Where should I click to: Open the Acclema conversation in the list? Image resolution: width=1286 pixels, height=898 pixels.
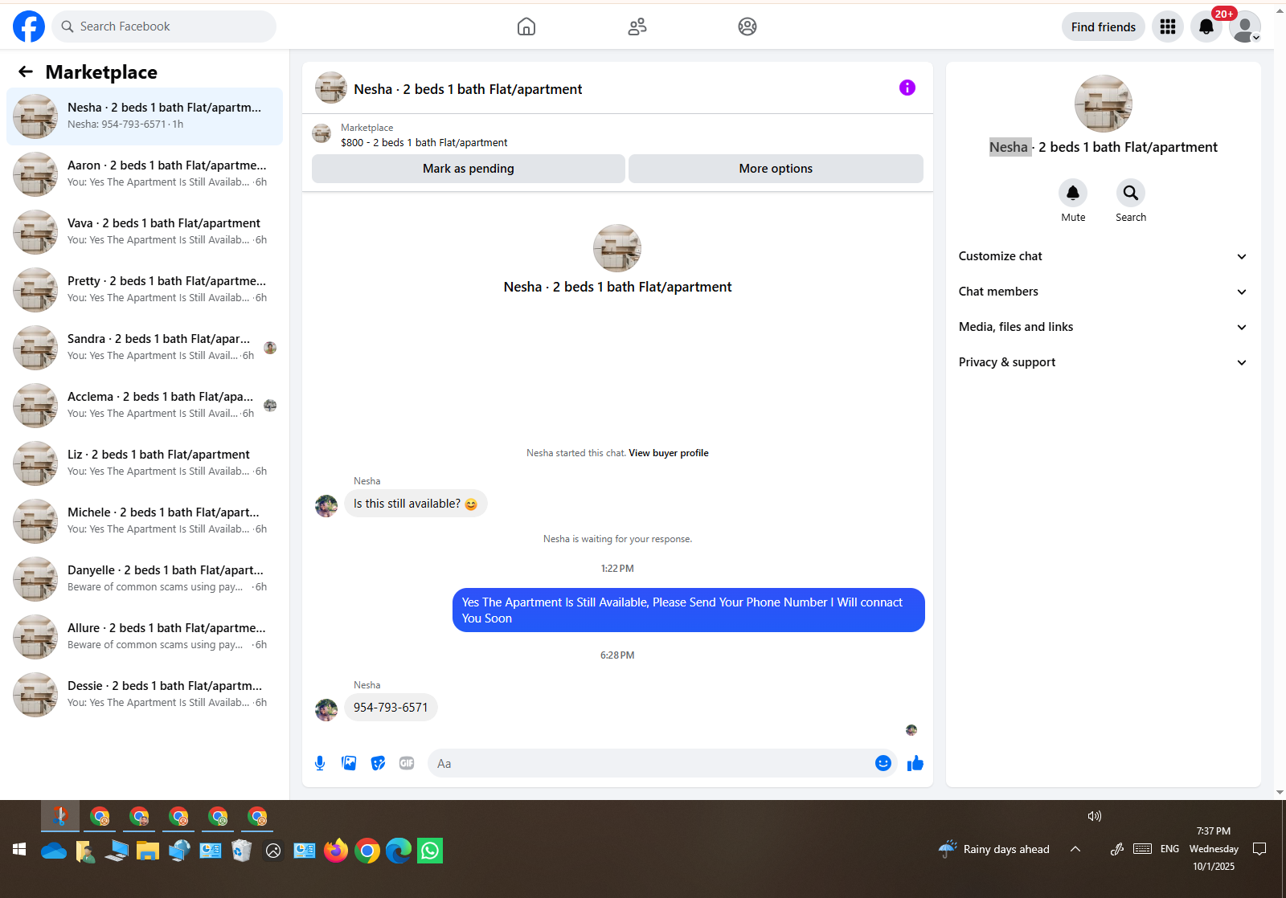[145, 406]
